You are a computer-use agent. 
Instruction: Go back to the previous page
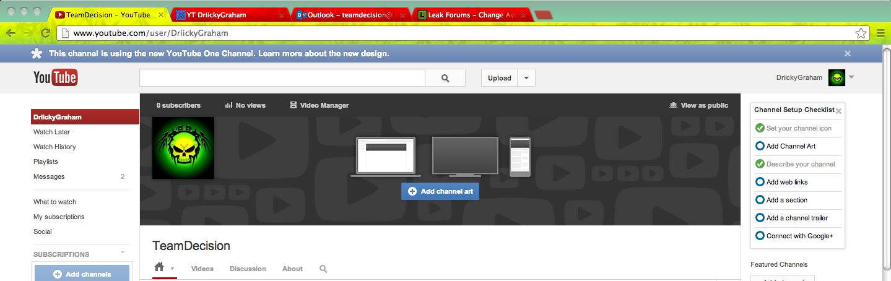pyautogui.click(x=11, y=33)
